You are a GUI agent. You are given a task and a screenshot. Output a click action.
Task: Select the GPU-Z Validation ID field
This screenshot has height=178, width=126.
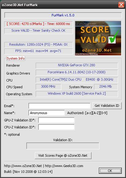click(x=56, y=120)
